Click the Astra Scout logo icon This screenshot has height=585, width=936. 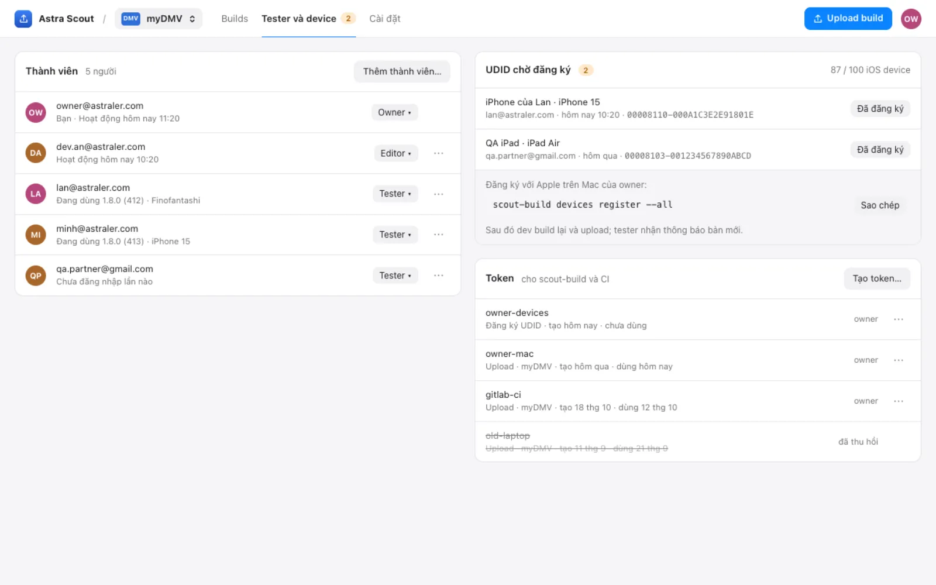(x=23, y=19)
